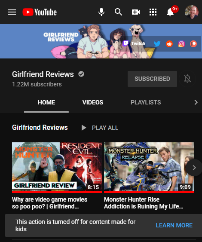202x242 pixels.
Task: Click the verified checkmark badge
Action: [x=81, y=74]
